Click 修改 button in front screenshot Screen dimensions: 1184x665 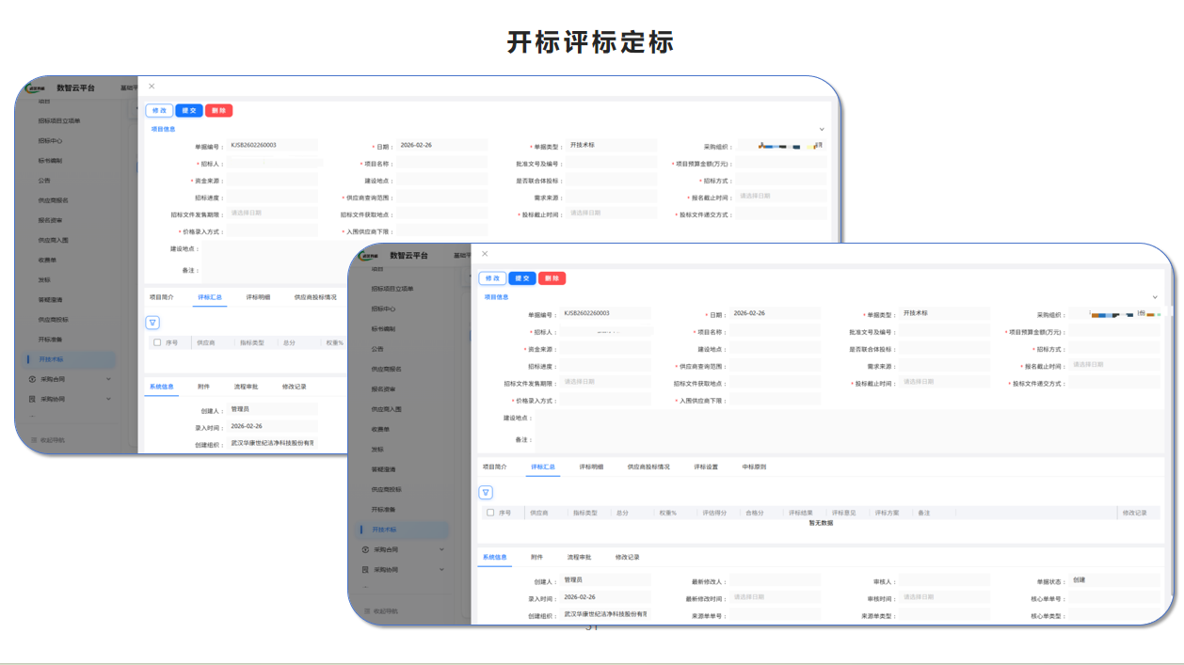click(x=492, y=278)
